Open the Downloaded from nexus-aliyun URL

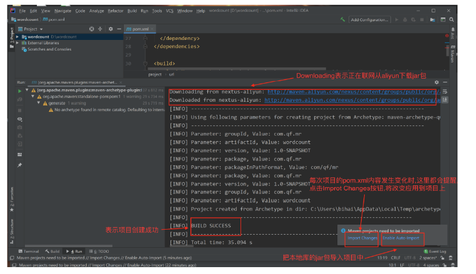tap(352, 100)
